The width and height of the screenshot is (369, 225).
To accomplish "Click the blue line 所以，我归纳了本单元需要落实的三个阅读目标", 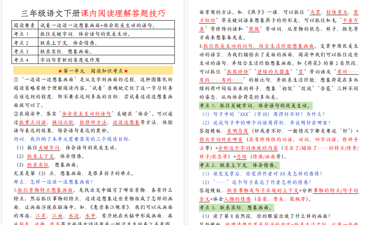I will click(72, 139).
